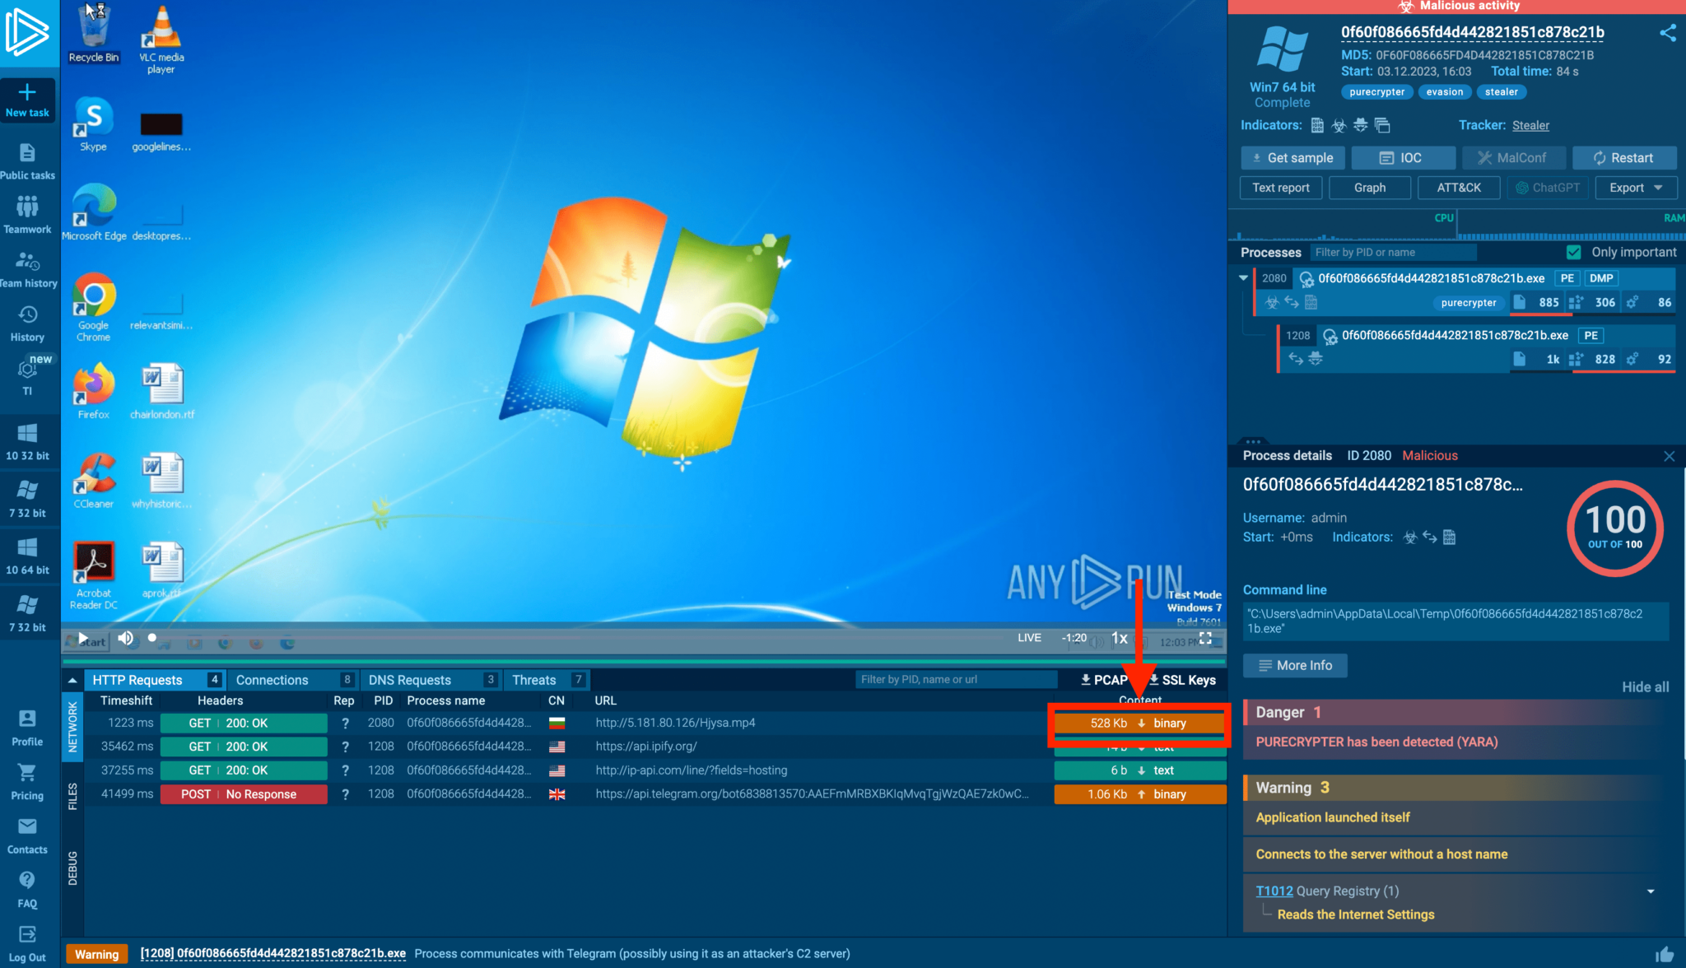Viewport: 1686px width, 968px height.
Task: Download the PCAP capture
Action: pyautogui.click(x=1103, y=680)
